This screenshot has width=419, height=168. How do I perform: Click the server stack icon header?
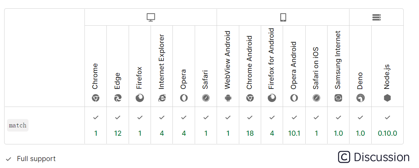[x=377, y=17]
